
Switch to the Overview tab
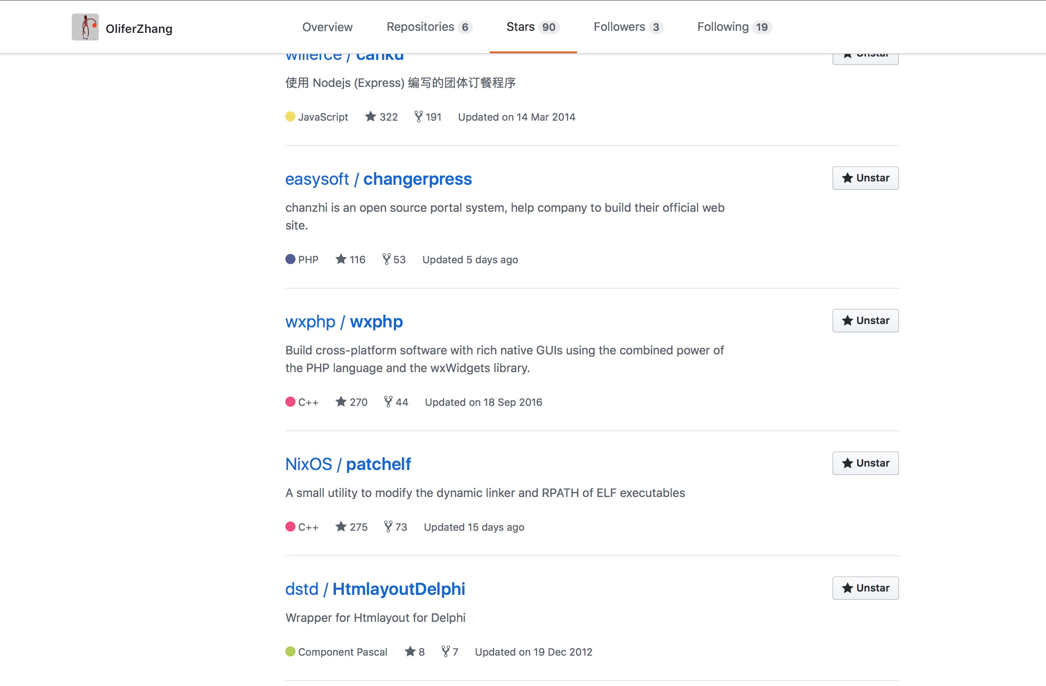327,27
